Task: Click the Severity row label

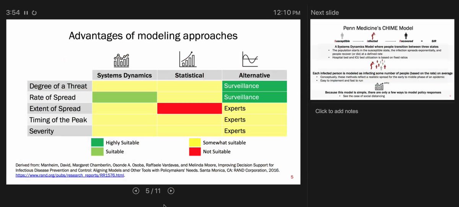Action: (60, 131)
